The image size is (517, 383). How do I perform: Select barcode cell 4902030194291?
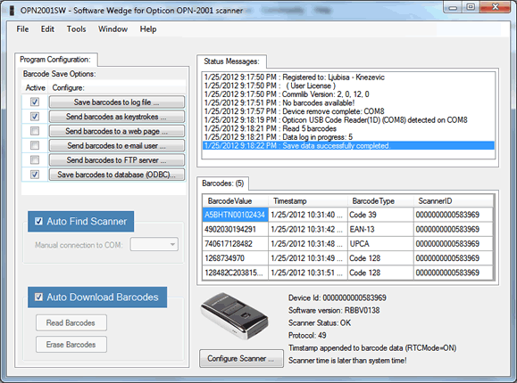pyautogui.click(x=235, y=229)
